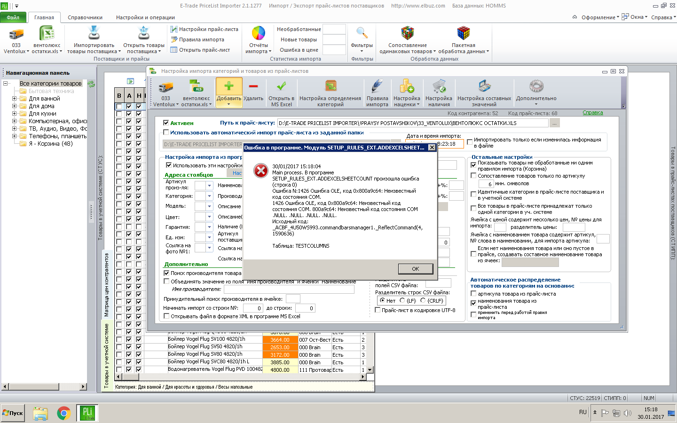Open Пакетная обработка данных cube icon

pyautogui.click(x=464, y=33)
